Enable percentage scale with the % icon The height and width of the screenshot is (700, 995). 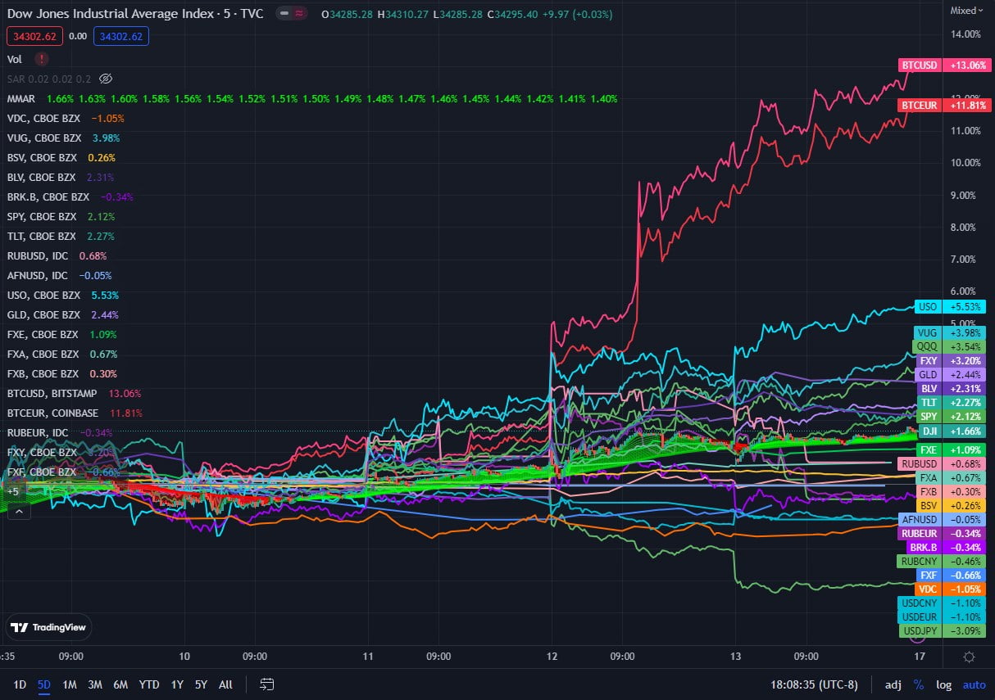[x=918, y=684]
